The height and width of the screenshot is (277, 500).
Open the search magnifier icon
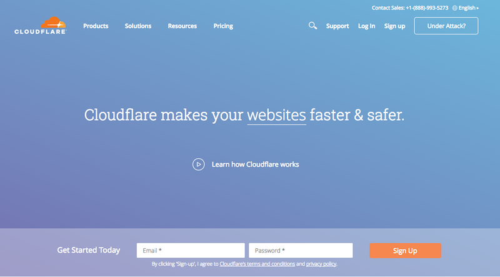click(313, 26)
